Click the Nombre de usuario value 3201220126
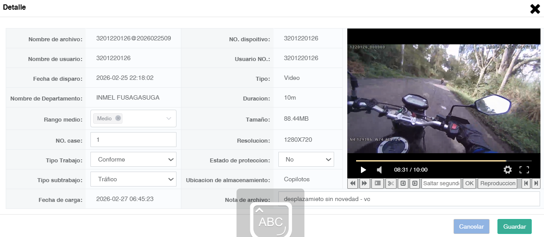This screenshot has height=237, width=544. pyautogui.click(x=113, y=58)
